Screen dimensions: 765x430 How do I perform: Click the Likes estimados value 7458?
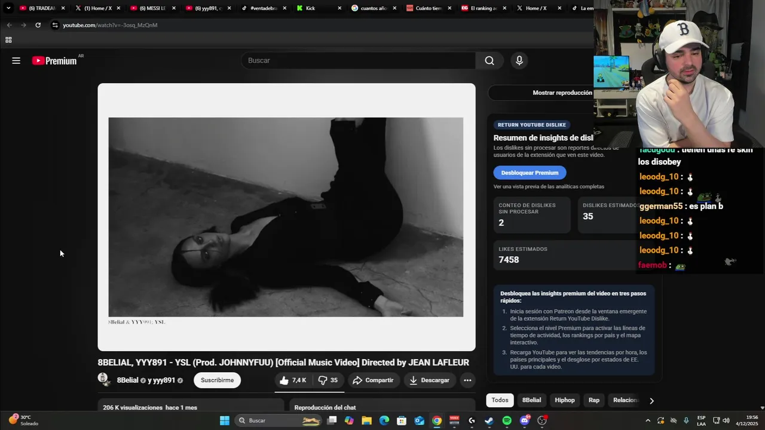509,260
